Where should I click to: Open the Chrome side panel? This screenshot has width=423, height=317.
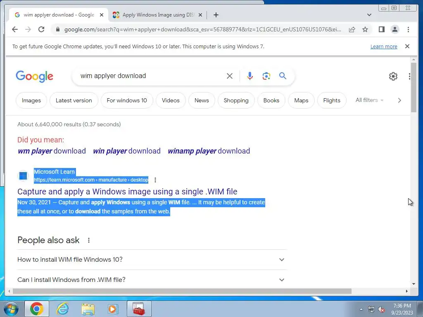pyautogui.click(x=381, y=29)
